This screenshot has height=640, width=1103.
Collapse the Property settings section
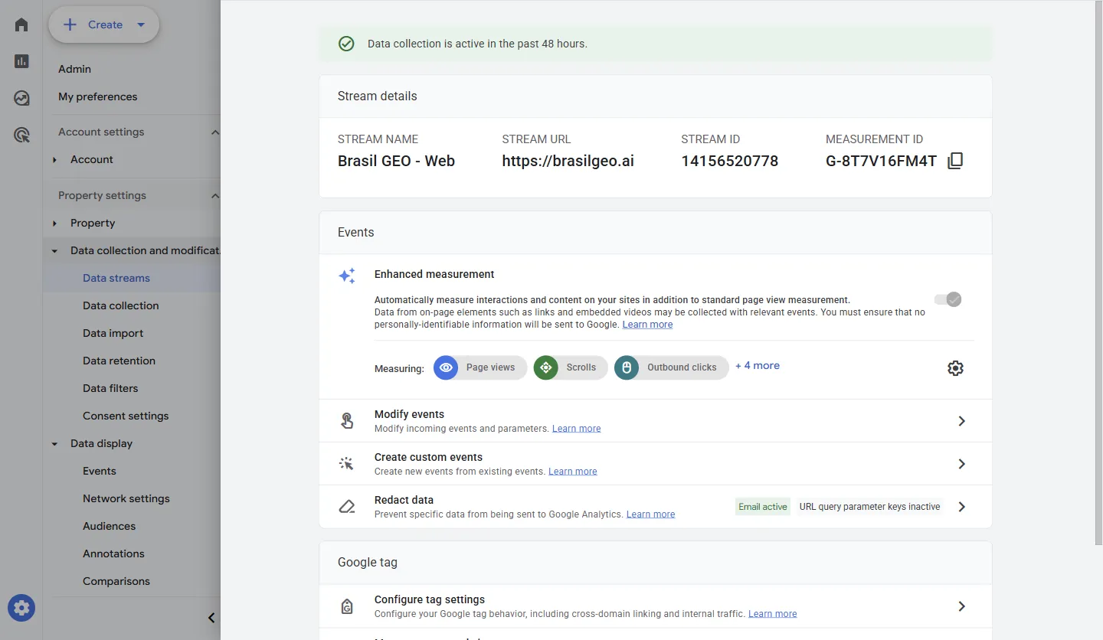[215, 196]
